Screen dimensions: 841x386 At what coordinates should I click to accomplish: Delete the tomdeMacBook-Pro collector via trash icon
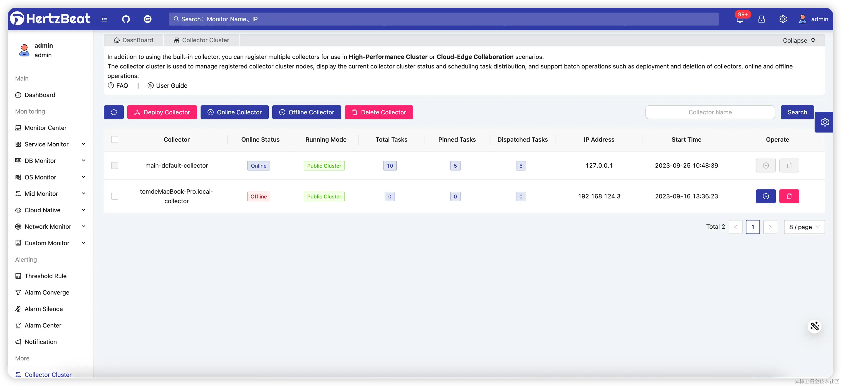789,196
